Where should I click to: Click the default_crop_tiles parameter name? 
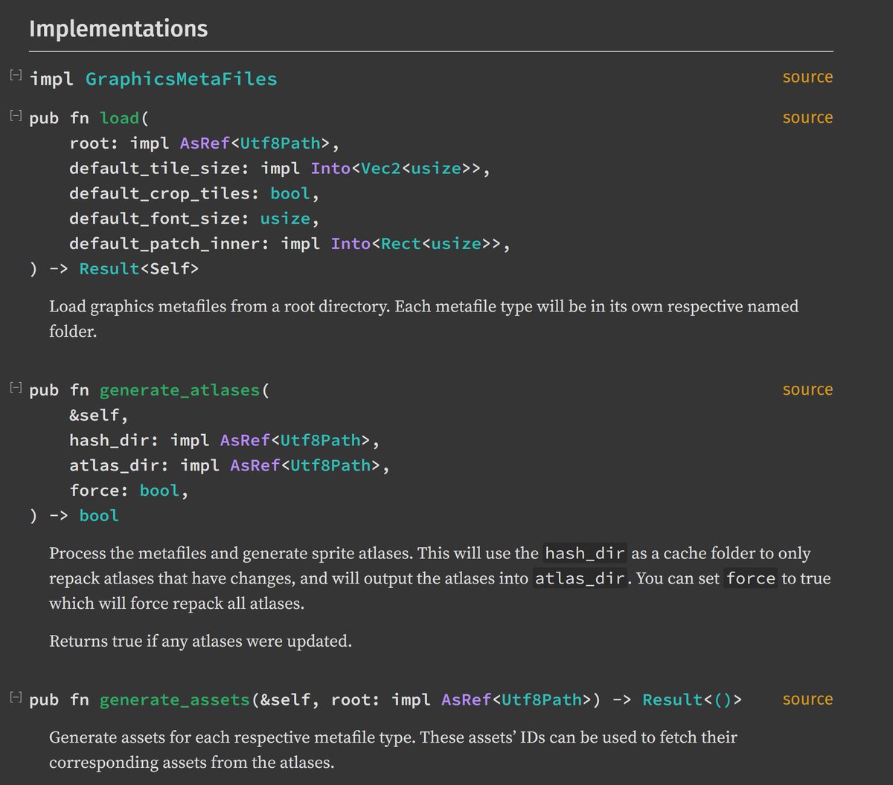tap(159, 193)
